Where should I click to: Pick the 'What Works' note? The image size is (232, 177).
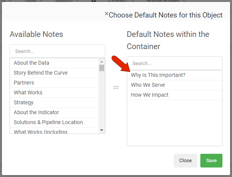pos(28,92)
